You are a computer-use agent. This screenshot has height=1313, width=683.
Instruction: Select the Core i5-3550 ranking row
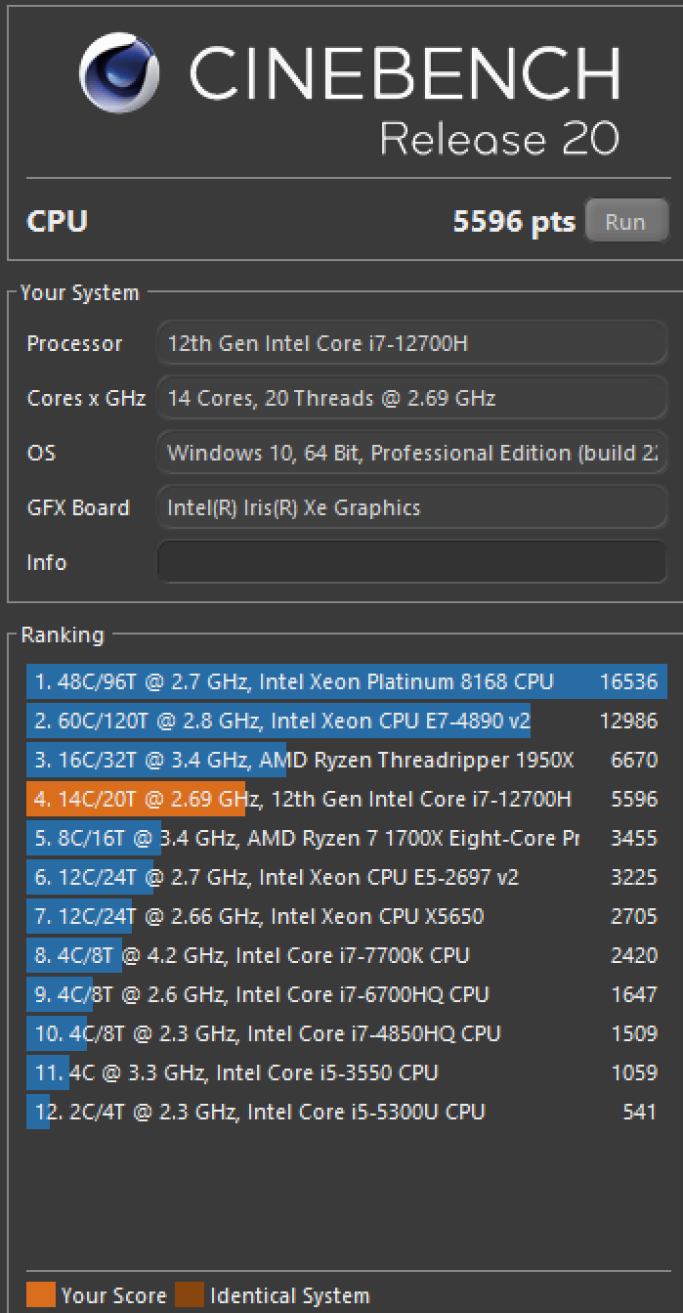(x=346, y=1072)
